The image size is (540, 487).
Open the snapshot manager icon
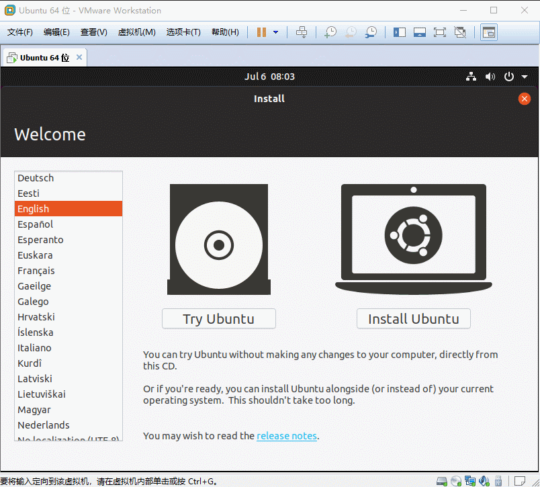[x=371, y=32]
